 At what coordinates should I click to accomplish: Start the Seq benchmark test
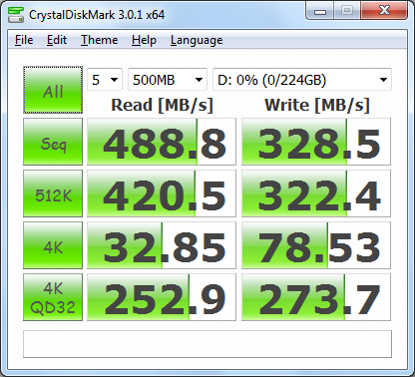(53, 142)
